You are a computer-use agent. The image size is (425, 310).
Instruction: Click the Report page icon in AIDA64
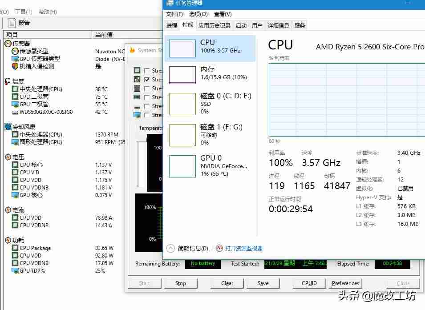[12, 23]
